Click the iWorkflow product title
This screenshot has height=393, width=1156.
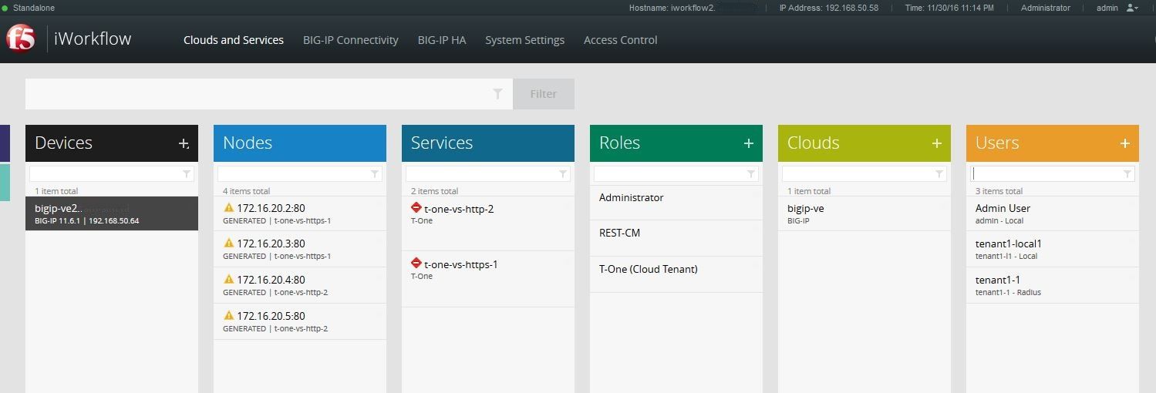[x=93, y=39]
